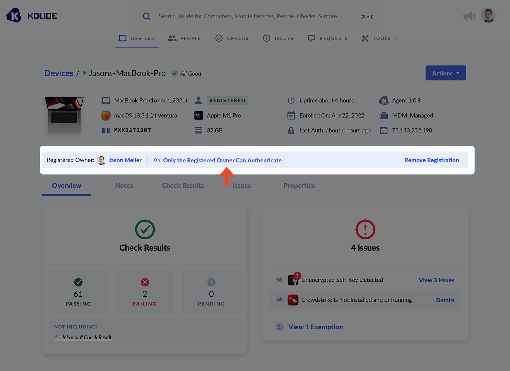View 3 Issues for Unencrypted SSH Key

436,280
